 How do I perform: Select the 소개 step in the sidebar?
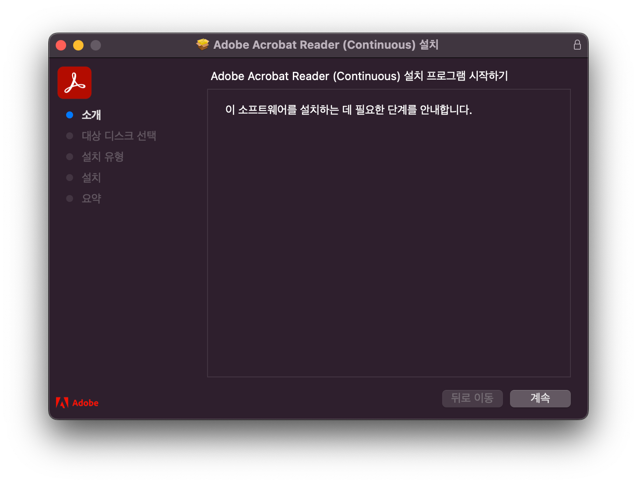point(91,114)
